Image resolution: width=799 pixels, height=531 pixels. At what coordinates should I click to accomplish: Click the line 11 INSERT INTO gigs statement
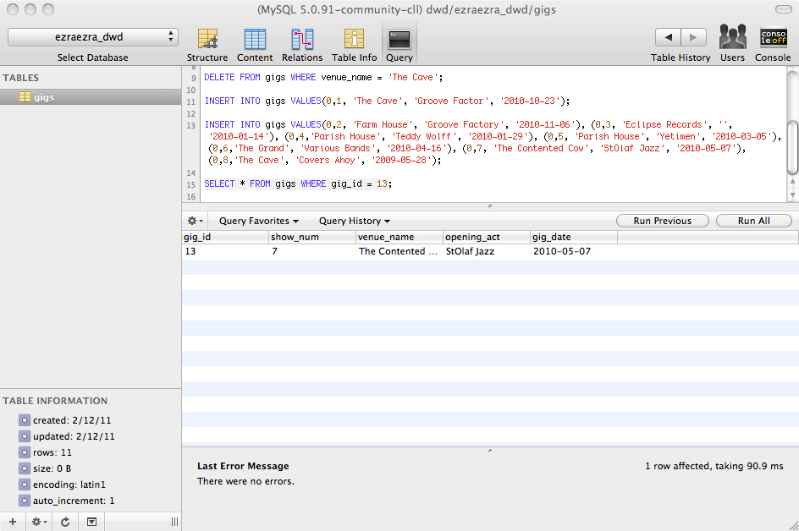(388, 101)
